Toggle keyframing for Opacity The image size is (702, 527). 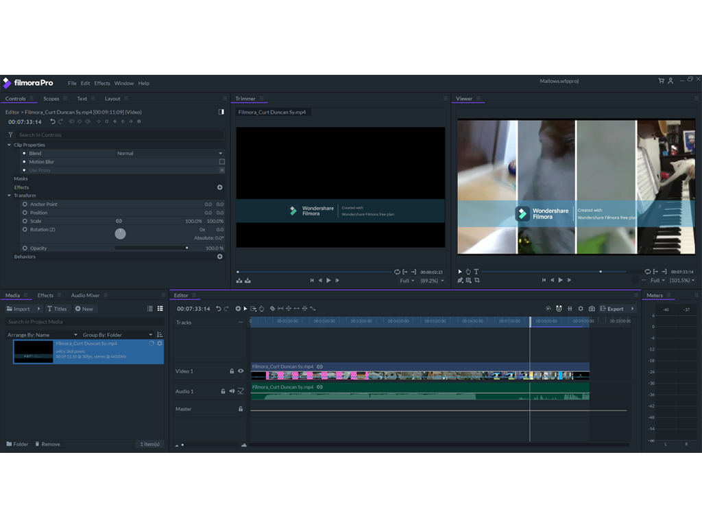click(25, 248)
